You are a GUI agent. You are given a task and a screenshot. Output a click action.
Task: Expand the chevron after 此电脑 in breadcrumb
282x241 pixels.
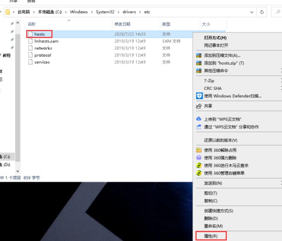pyautogui.click(x=34, y=12)
